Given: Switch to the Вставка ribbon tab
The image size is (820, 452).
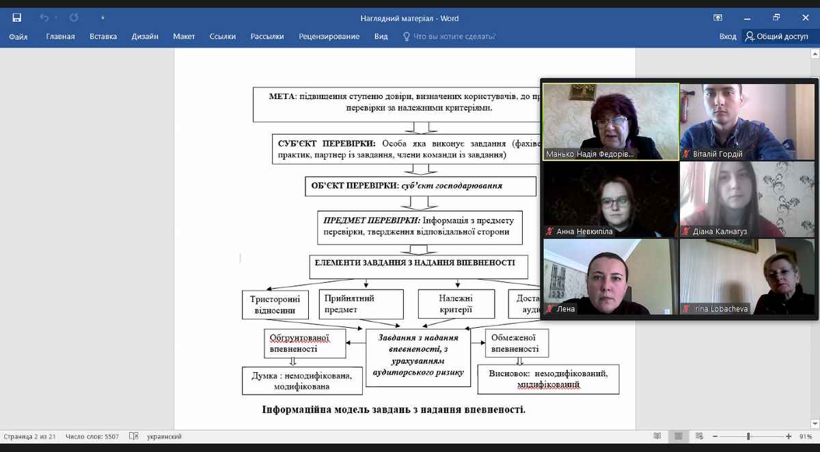Looking at the screenshot, I should click(x=103, y=37).
